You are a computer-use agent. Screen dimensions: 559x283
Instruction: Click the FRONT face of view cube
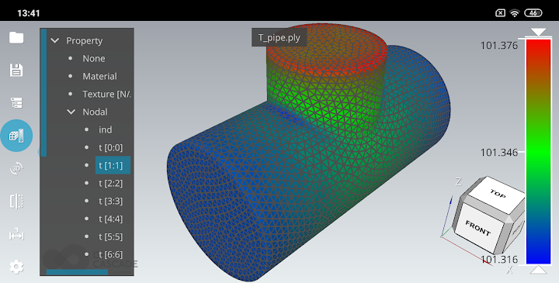478,227
